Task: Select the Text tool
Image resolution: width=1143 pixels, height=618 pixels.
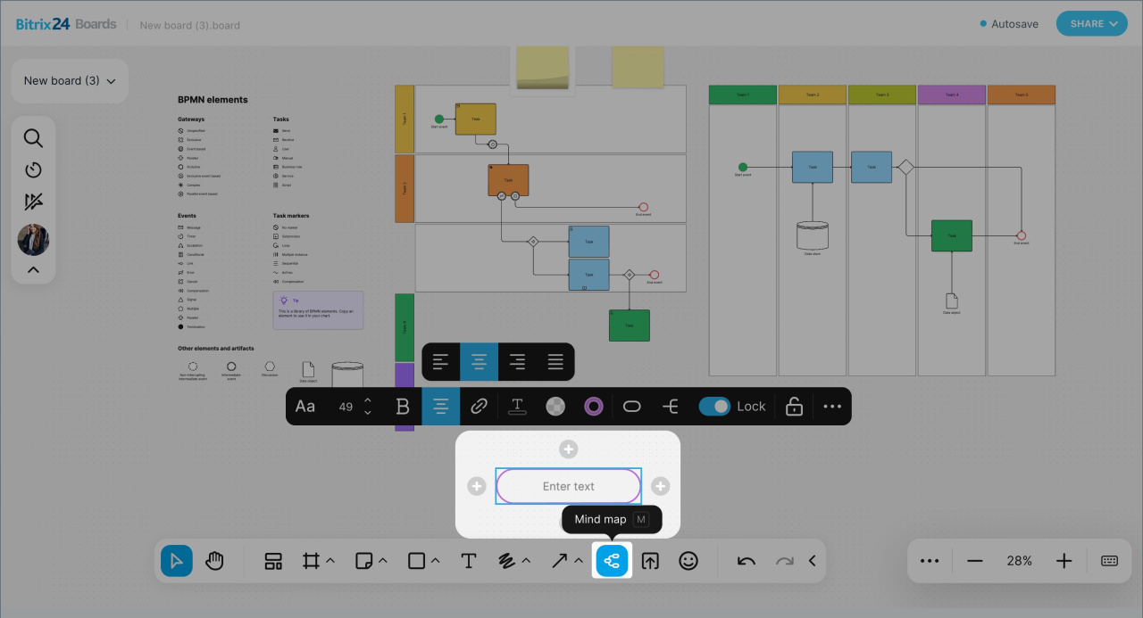Action: coord(468,561)
